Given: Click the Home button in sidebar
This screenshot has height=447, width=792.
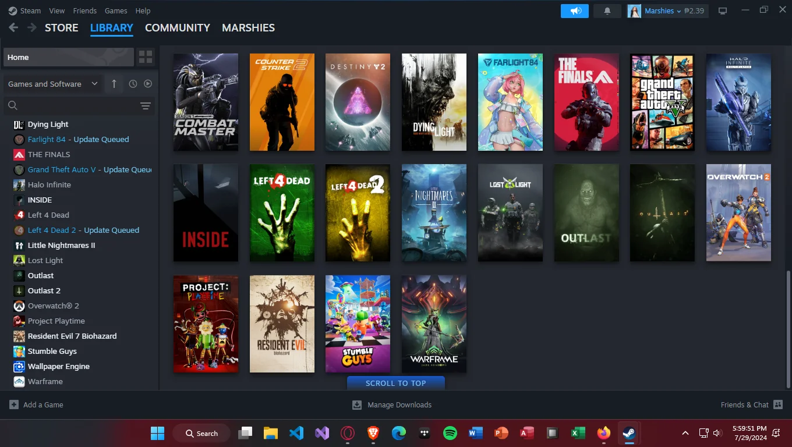Looking at the screenshot, I should tap(69, 57).
